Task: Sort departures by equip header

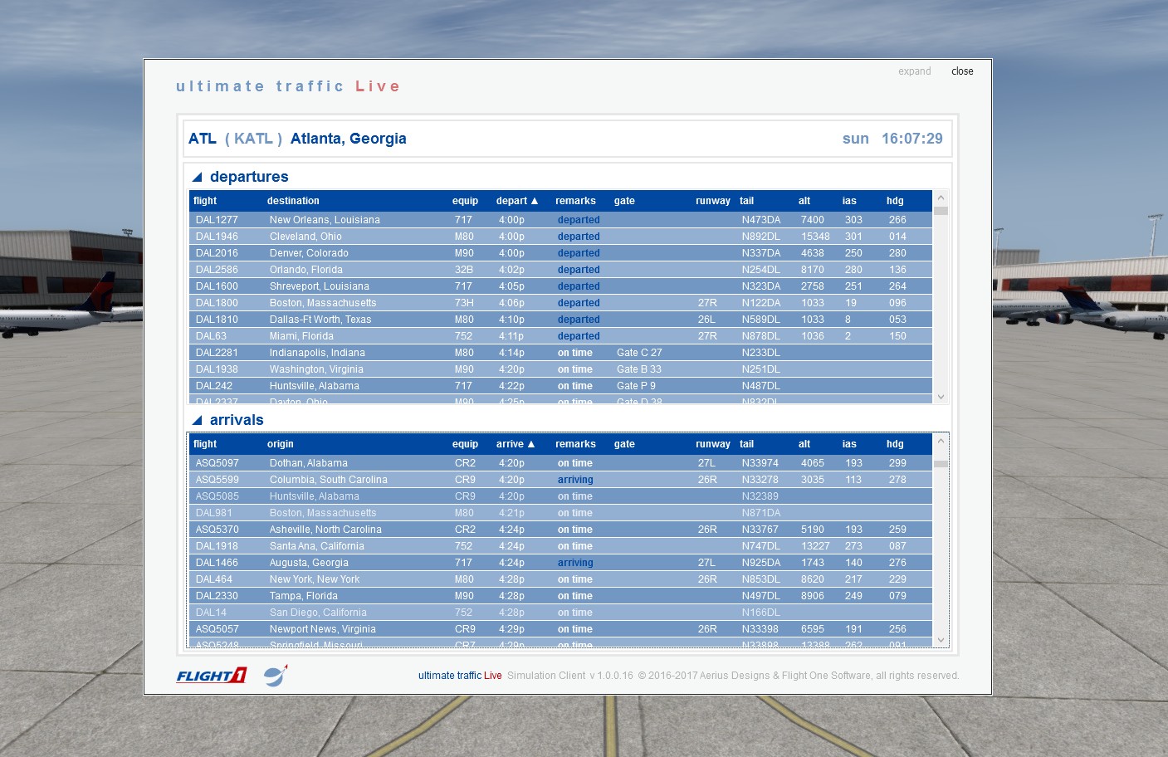Action: tap(465, 201)
